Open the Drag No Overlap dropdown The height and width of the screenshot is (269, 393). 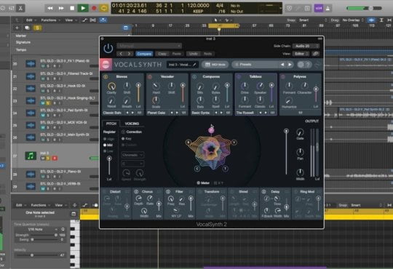pyautogui.click(x=352, y=20)
